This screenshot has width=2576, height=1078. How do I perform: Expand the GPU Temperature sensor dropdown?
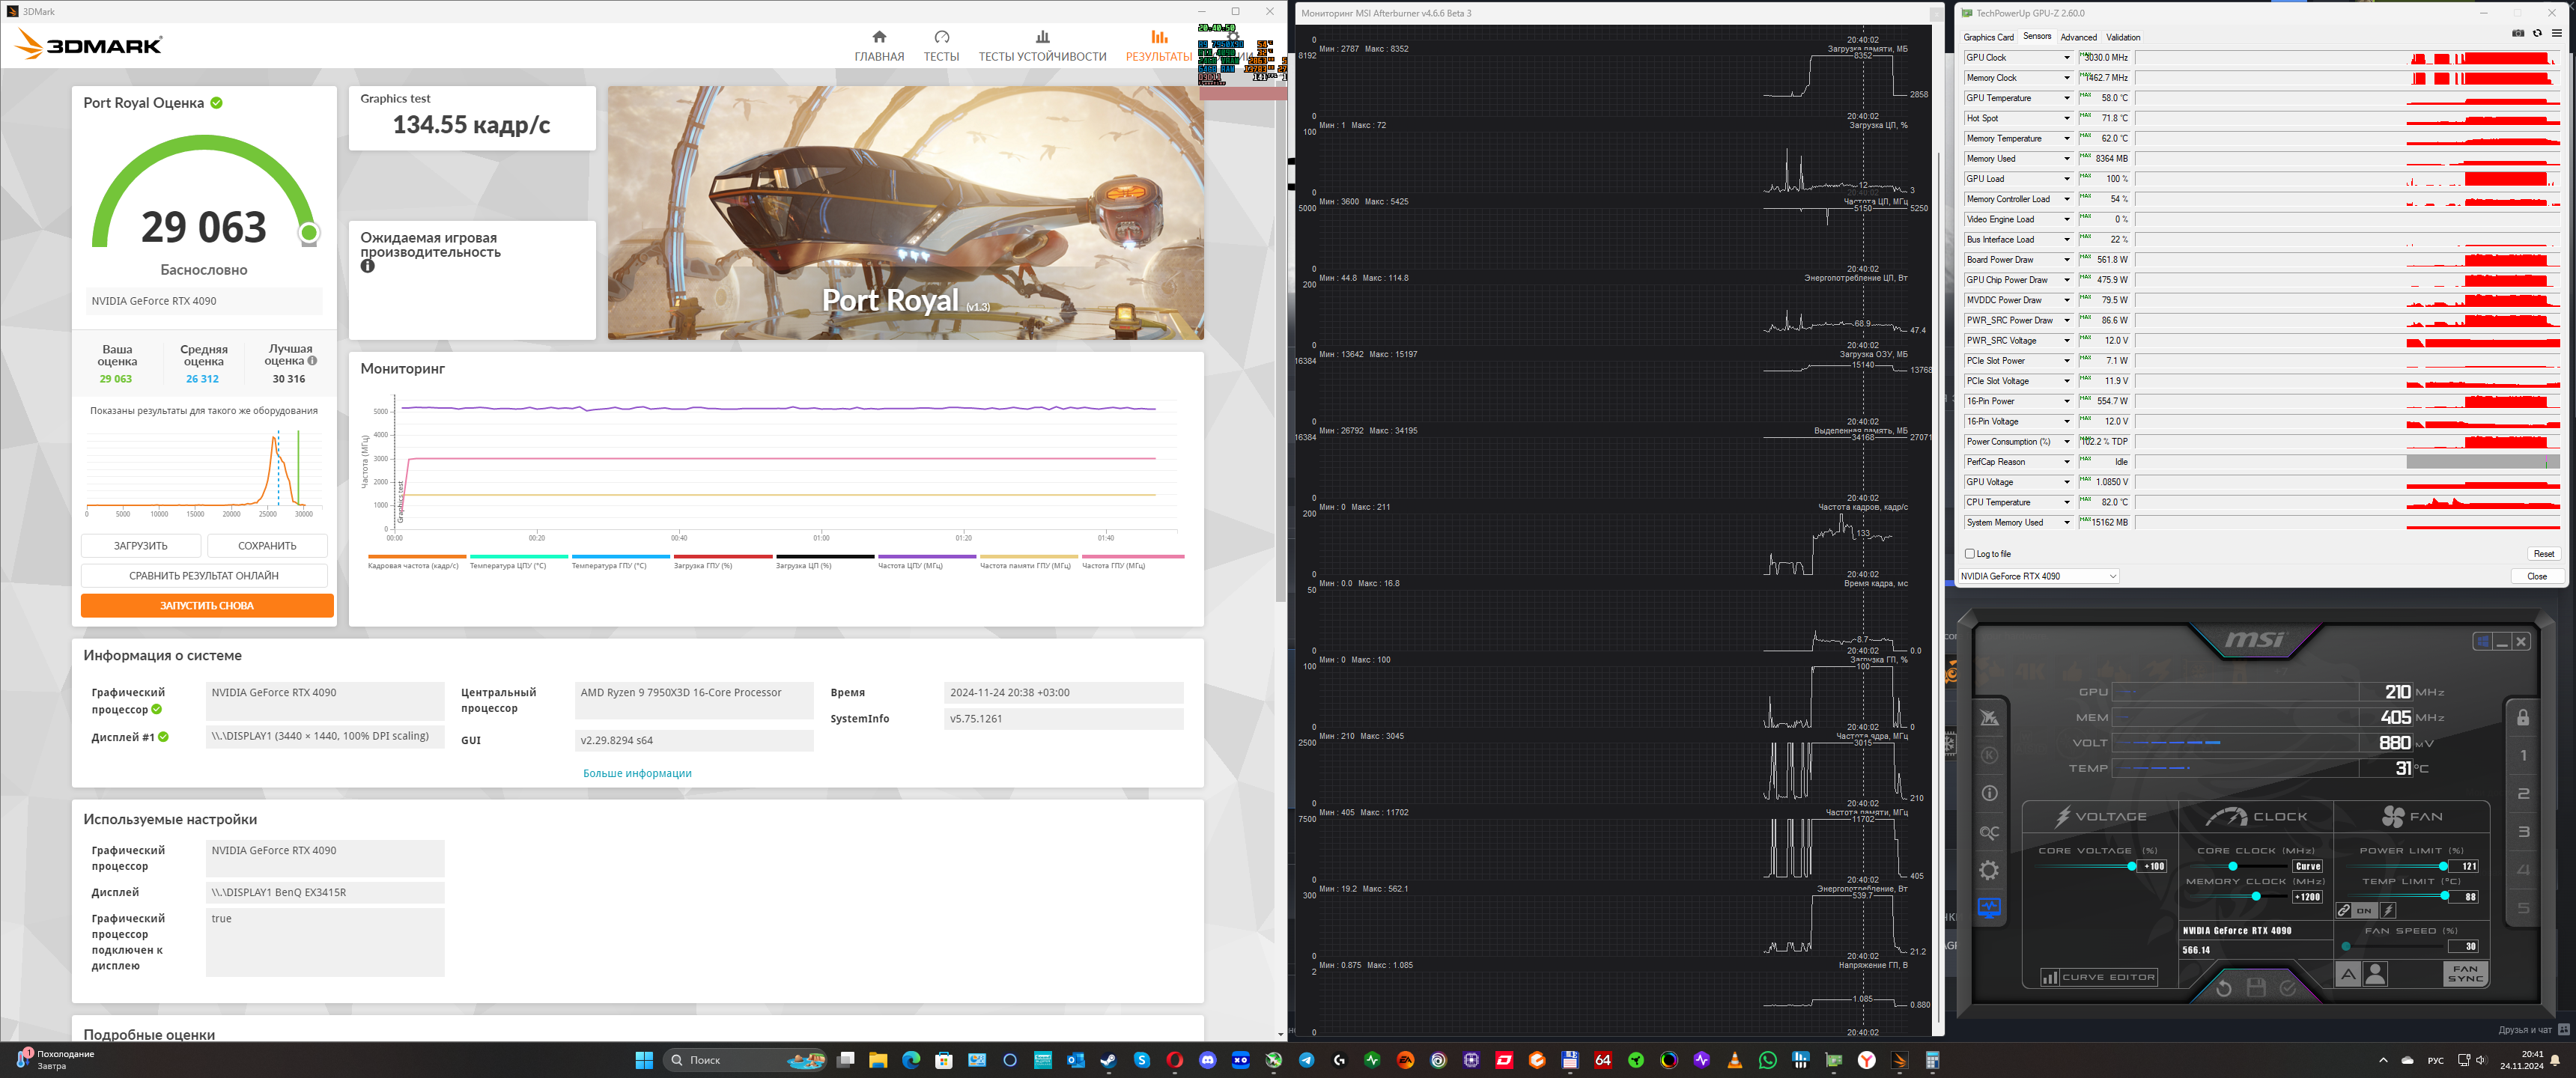click(x=2067, y=98)
